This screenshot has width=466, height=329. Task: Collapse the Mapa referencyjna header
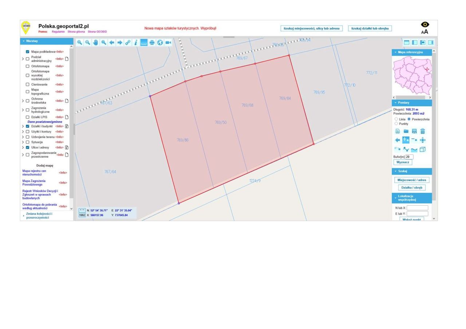(412, 52)
